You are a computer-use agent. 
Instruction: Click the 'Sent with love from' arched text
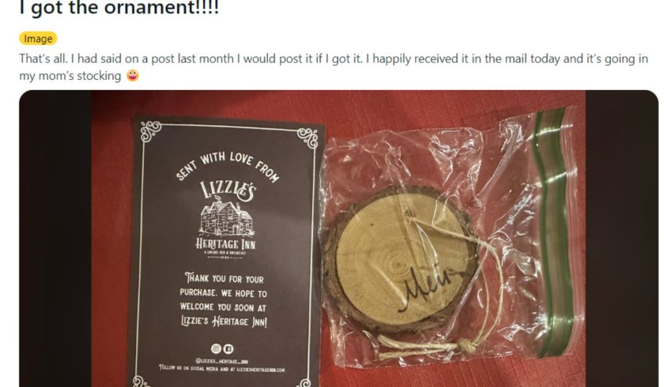click(228, 166)
